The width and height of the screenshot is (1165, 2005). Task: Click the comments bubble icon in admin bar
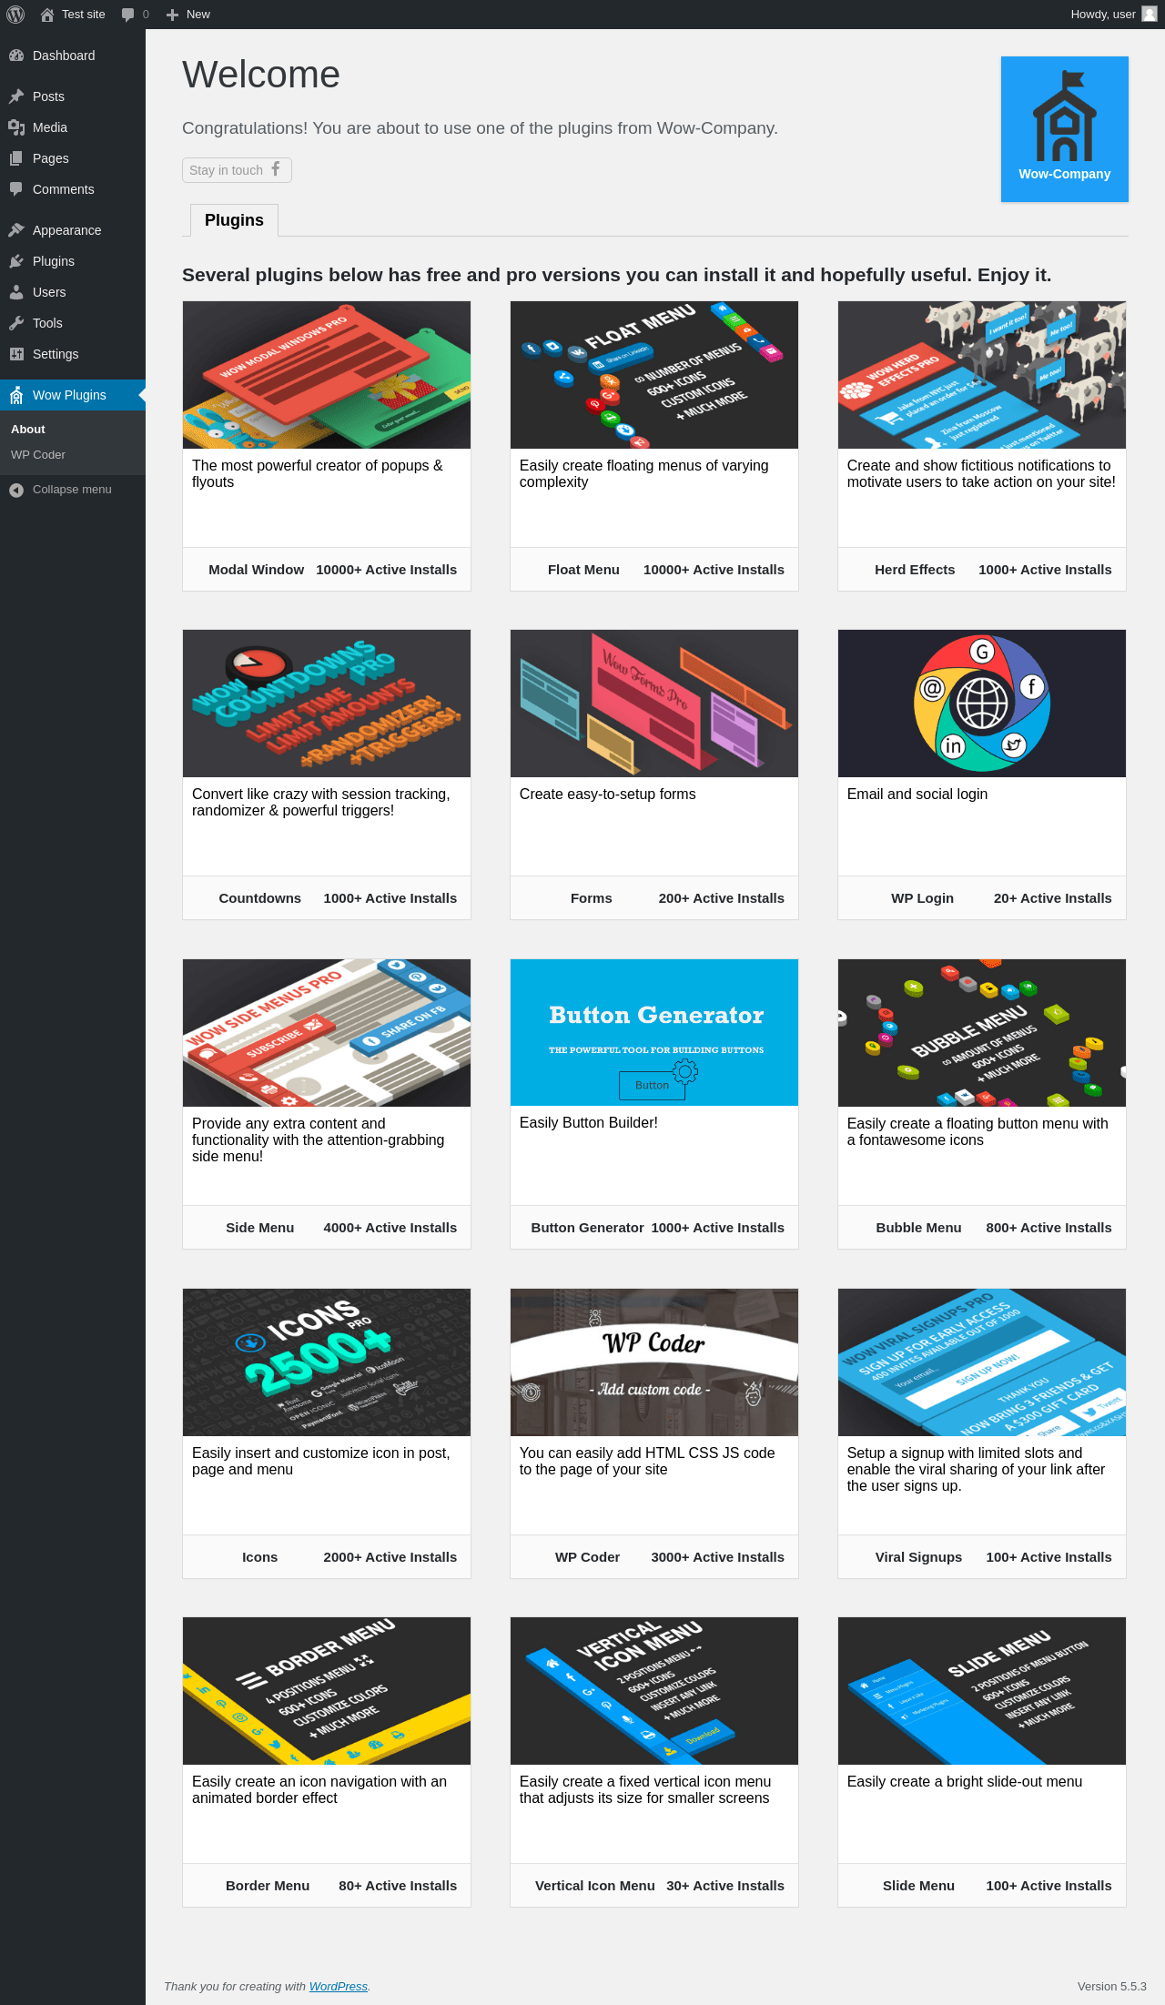(127, 15)
